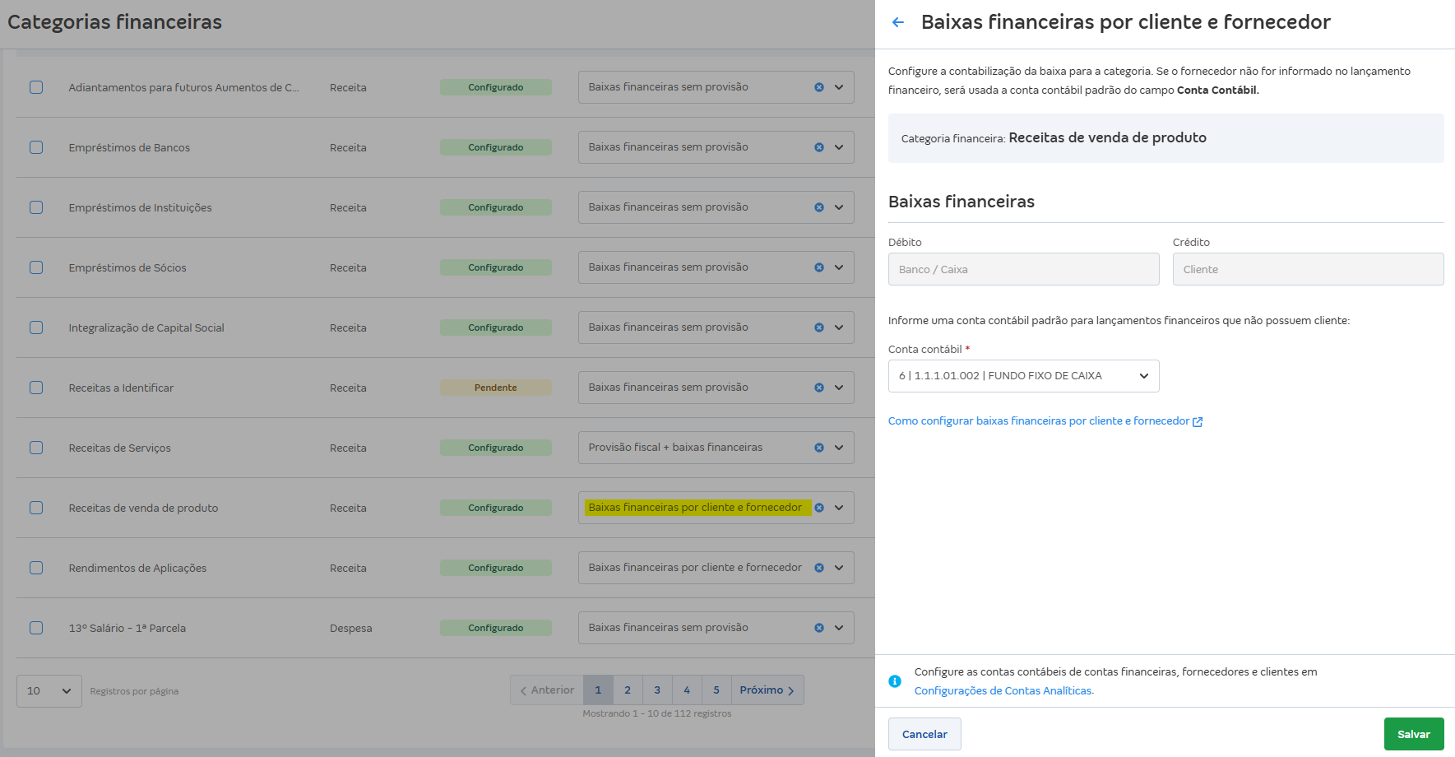Open the dropdown for Adiantamentos para futuros Aumentos
This screenshot has width=1455, height=757.
[838, 86]
